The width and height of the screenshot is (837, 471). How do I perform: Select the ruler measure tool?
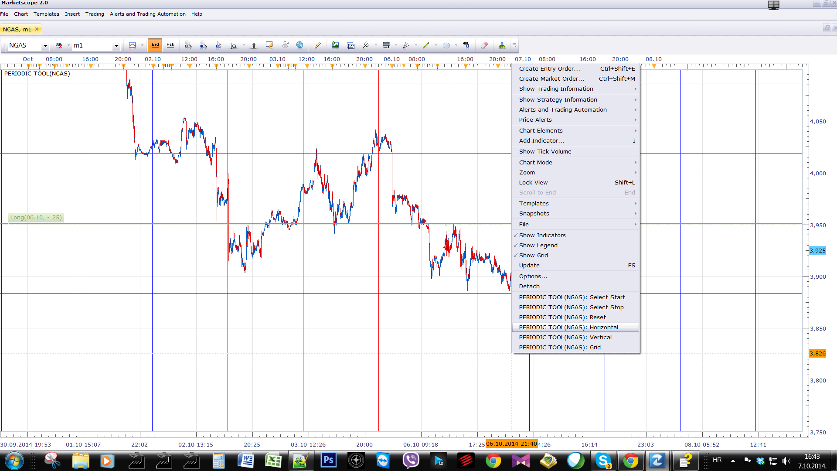(317, 45)
